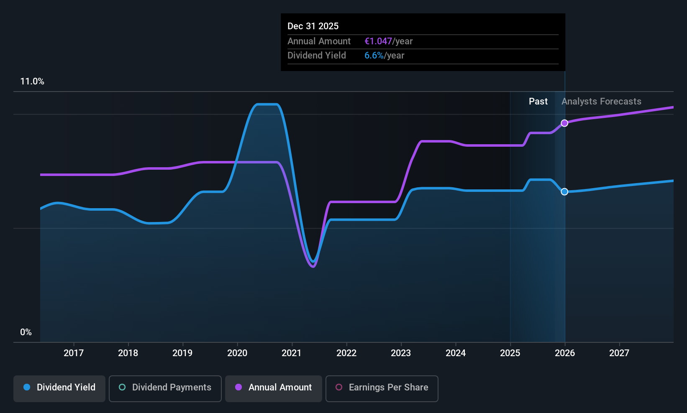Click the teal Dividend Payments circle icon
The height and width of the screenshot is (413, 687).
122,388
